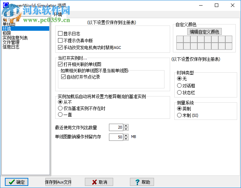Select last custom color swatch in bottom row
The height and width of the screenshot is (188, 241).
click(229, 46)
